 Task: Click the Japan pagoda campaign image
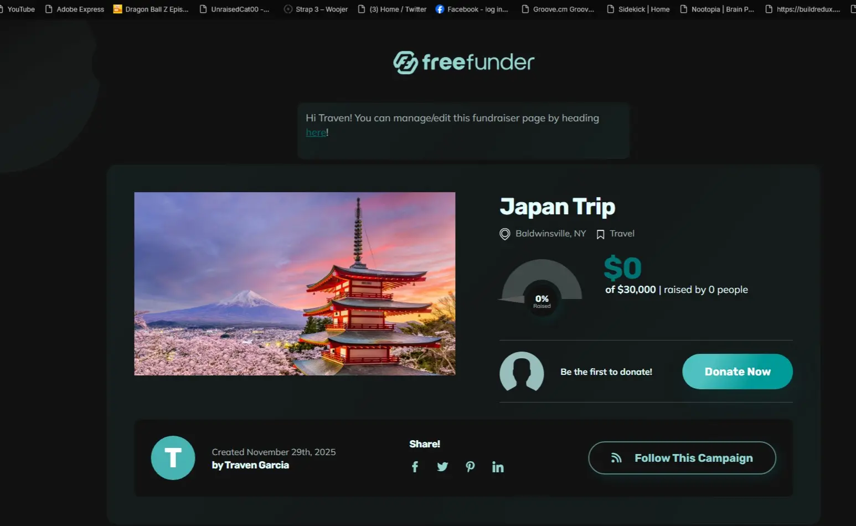pyautogui.click(x=295, y=283)
